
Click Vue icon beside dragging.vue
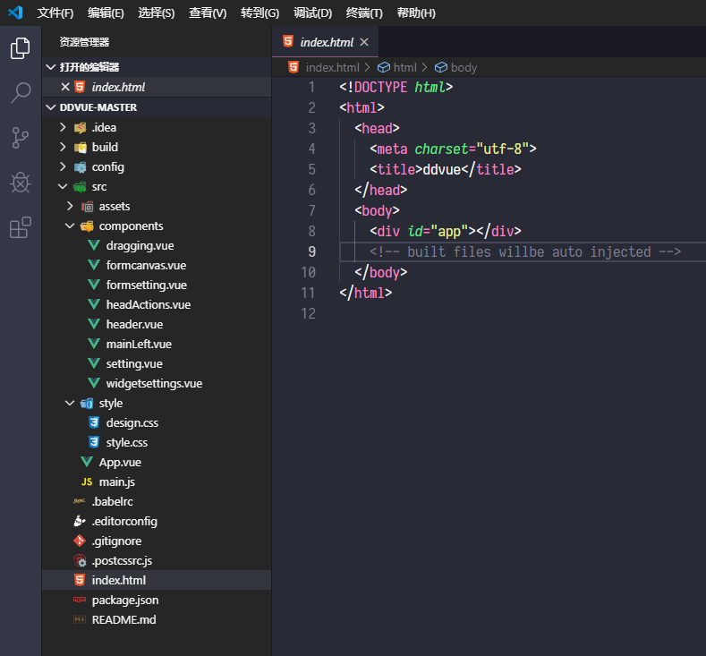click(x=94, y=246)
